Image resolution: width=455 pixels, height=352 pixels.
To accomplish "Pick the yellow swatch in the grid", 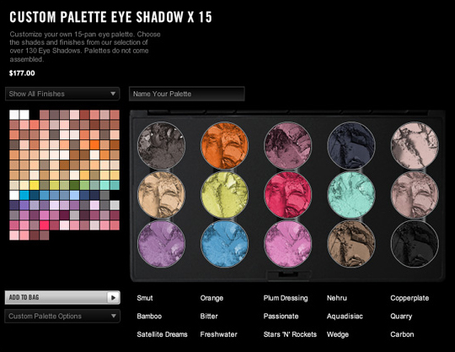I will [x=35, y=185].
